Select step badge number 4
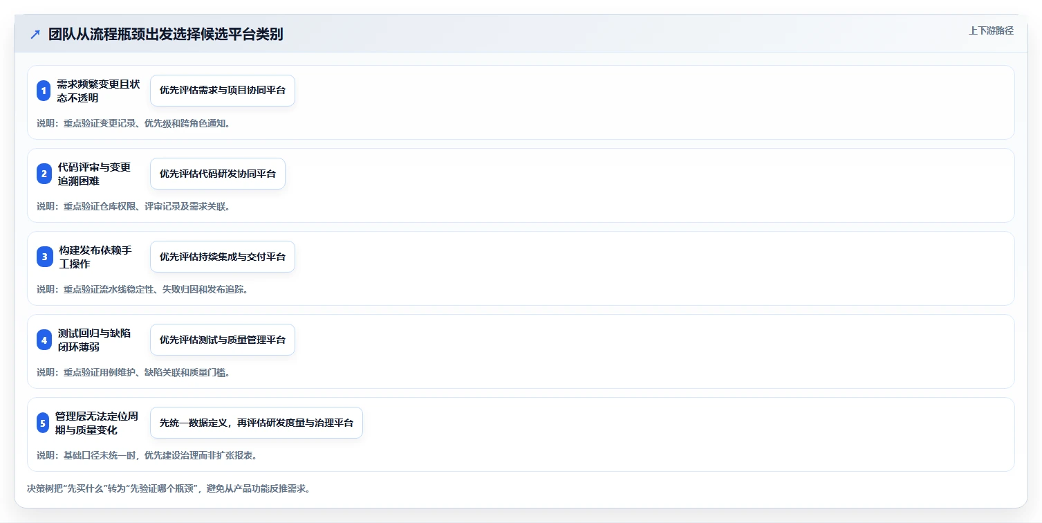1042x523 pixels. click(x=44, y=340)
